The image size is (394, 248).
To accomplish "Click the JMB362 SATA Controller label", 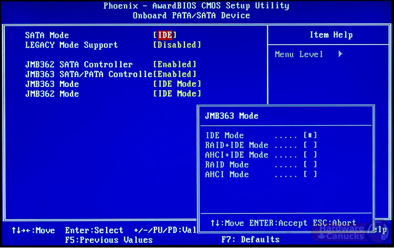I will pos(79,64).
